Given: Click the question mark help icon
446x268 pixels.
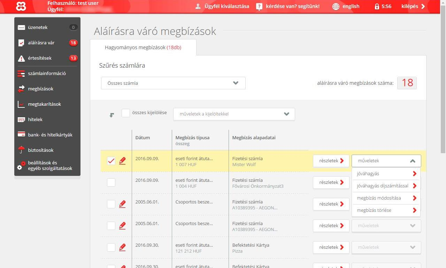Looking at the screenshot, I should coord(259,6).
